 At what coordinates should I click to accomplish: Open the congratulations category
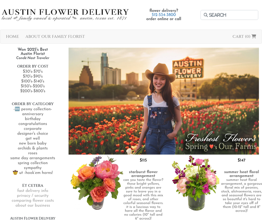coord(33,124)
